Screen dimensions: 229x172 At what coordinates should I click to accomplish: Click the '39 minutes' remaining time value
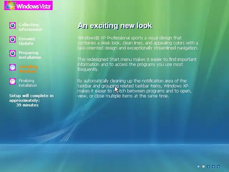point(27,105)
